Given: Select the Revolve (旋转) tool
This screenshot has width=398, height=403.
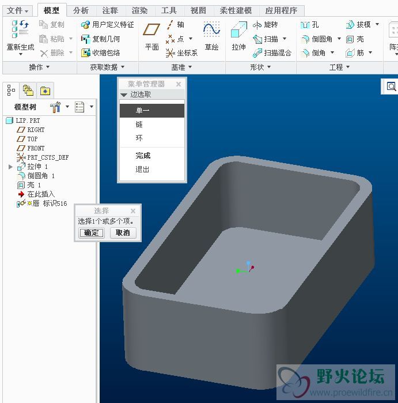Looking at the screenshot, I should pyautogui.click(x=265, y=25).
